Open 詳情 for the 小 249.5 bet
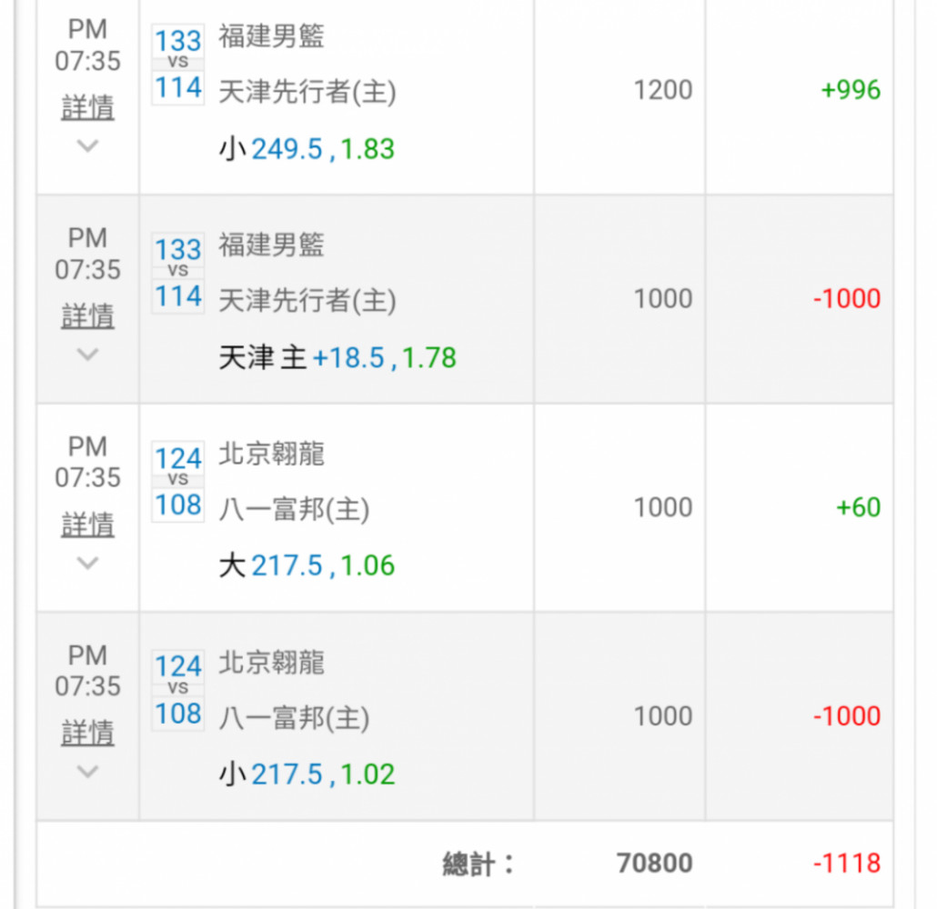Viewport: 937px width, 909px height. 88,108
